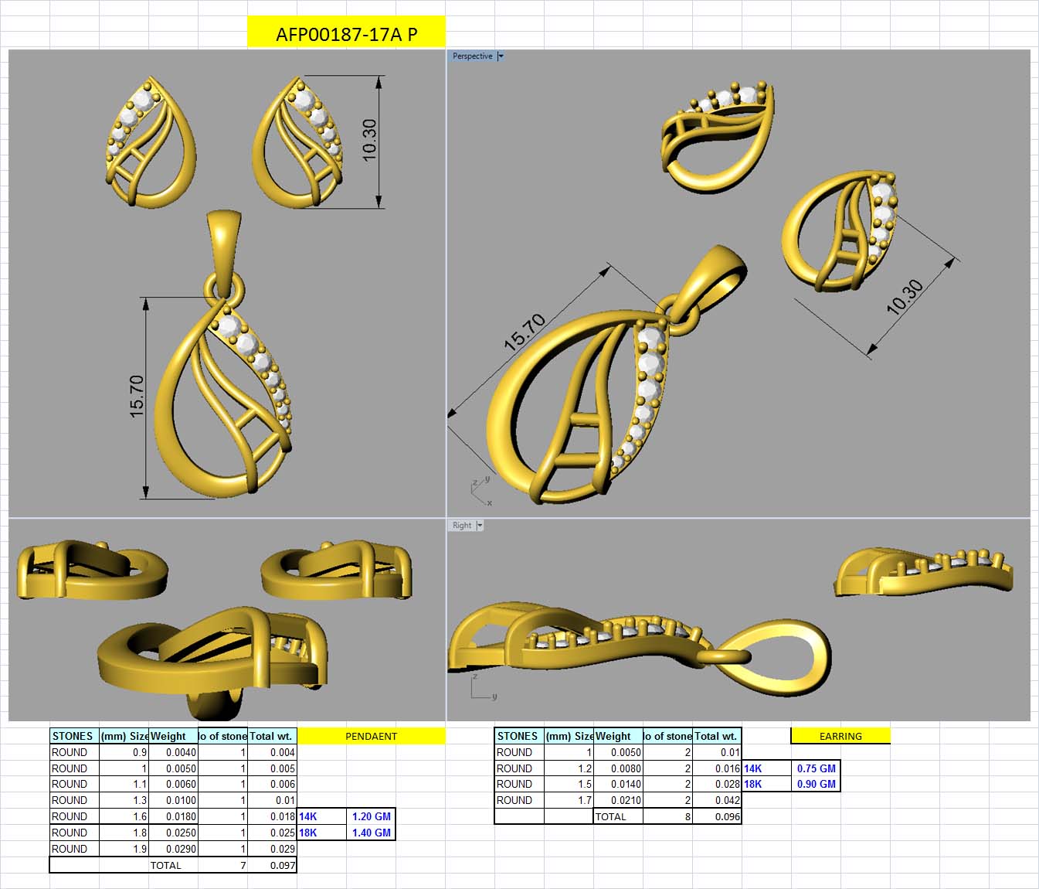Select the yellow PENDAENT header cell
This screenshot has height=889, width=1039.
[371, 737]
